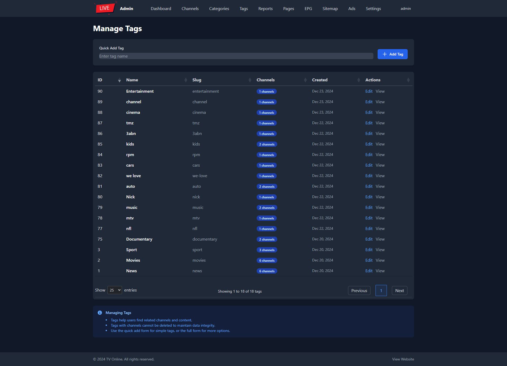Go to the Settings menu item
Image resolution: width=507 pixels, height=366 pixels.
[x=373, y=8]
